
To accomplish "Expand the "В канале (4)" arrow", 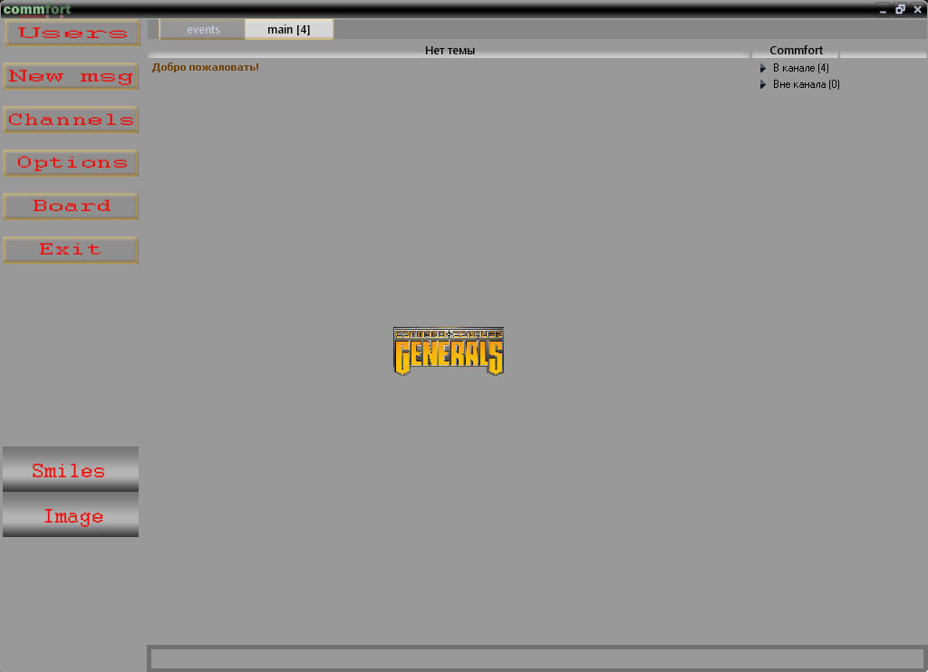I will [x=763, y=68].
